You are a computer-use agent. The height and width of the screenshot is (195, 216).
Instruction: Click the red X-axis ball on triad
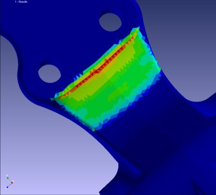(12, 182)
